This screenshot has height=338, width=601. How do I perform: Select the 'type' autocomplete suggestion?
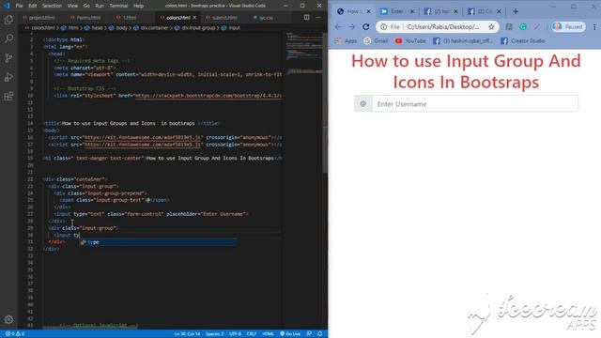tap(158, 242)
